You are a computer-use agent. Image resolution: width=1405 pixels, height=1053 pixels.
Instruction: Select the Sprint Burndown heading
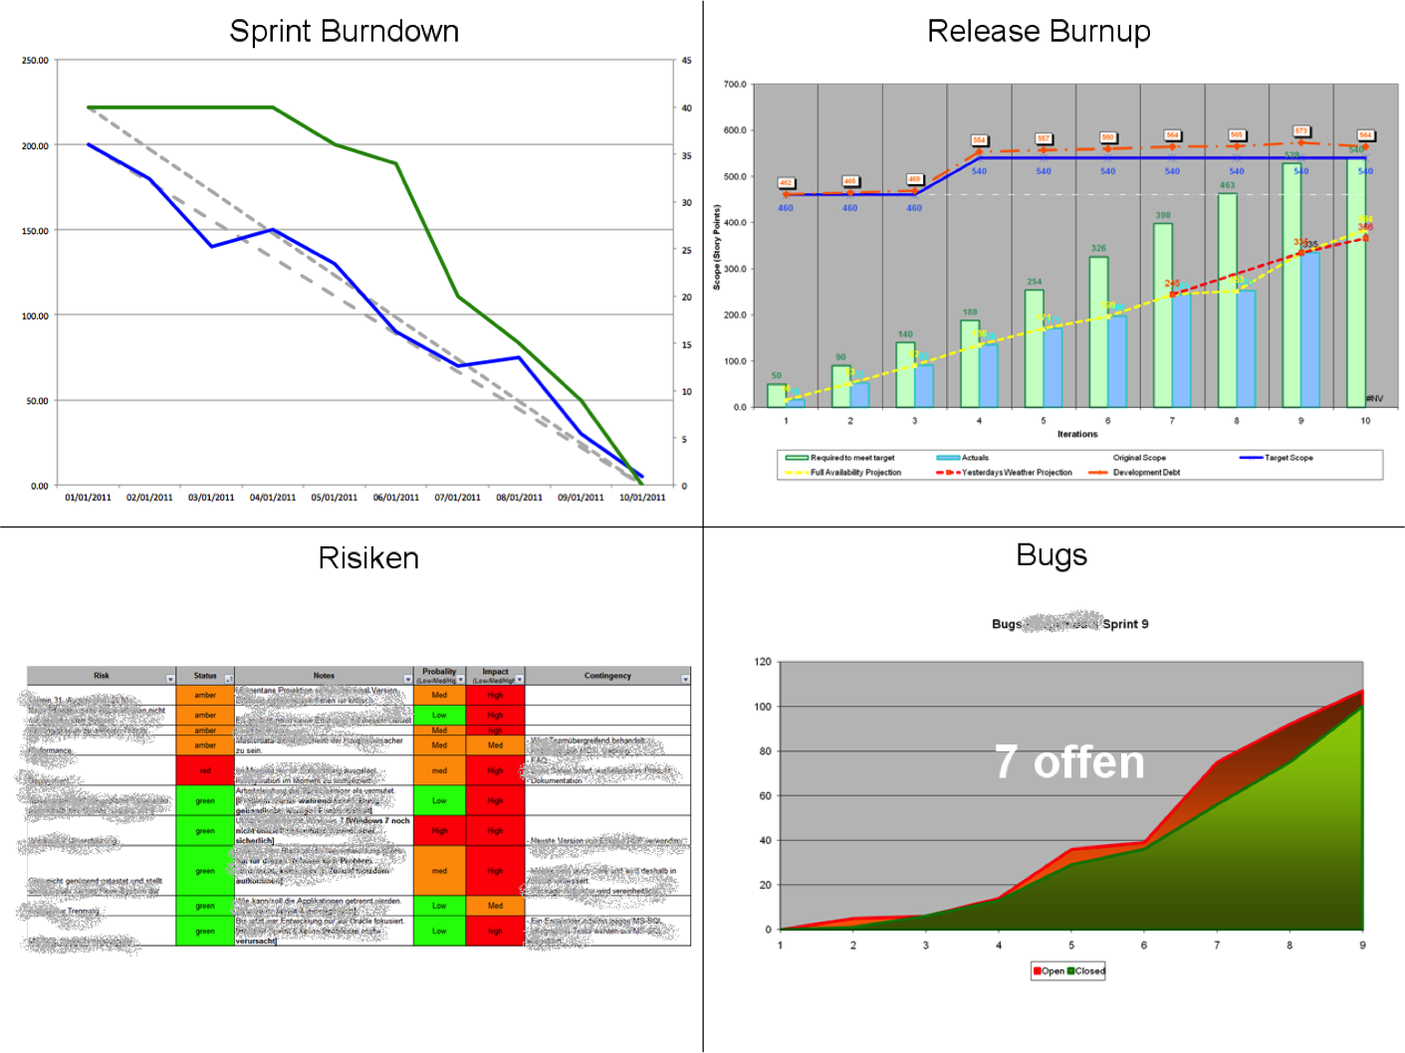tap(345, 31)
